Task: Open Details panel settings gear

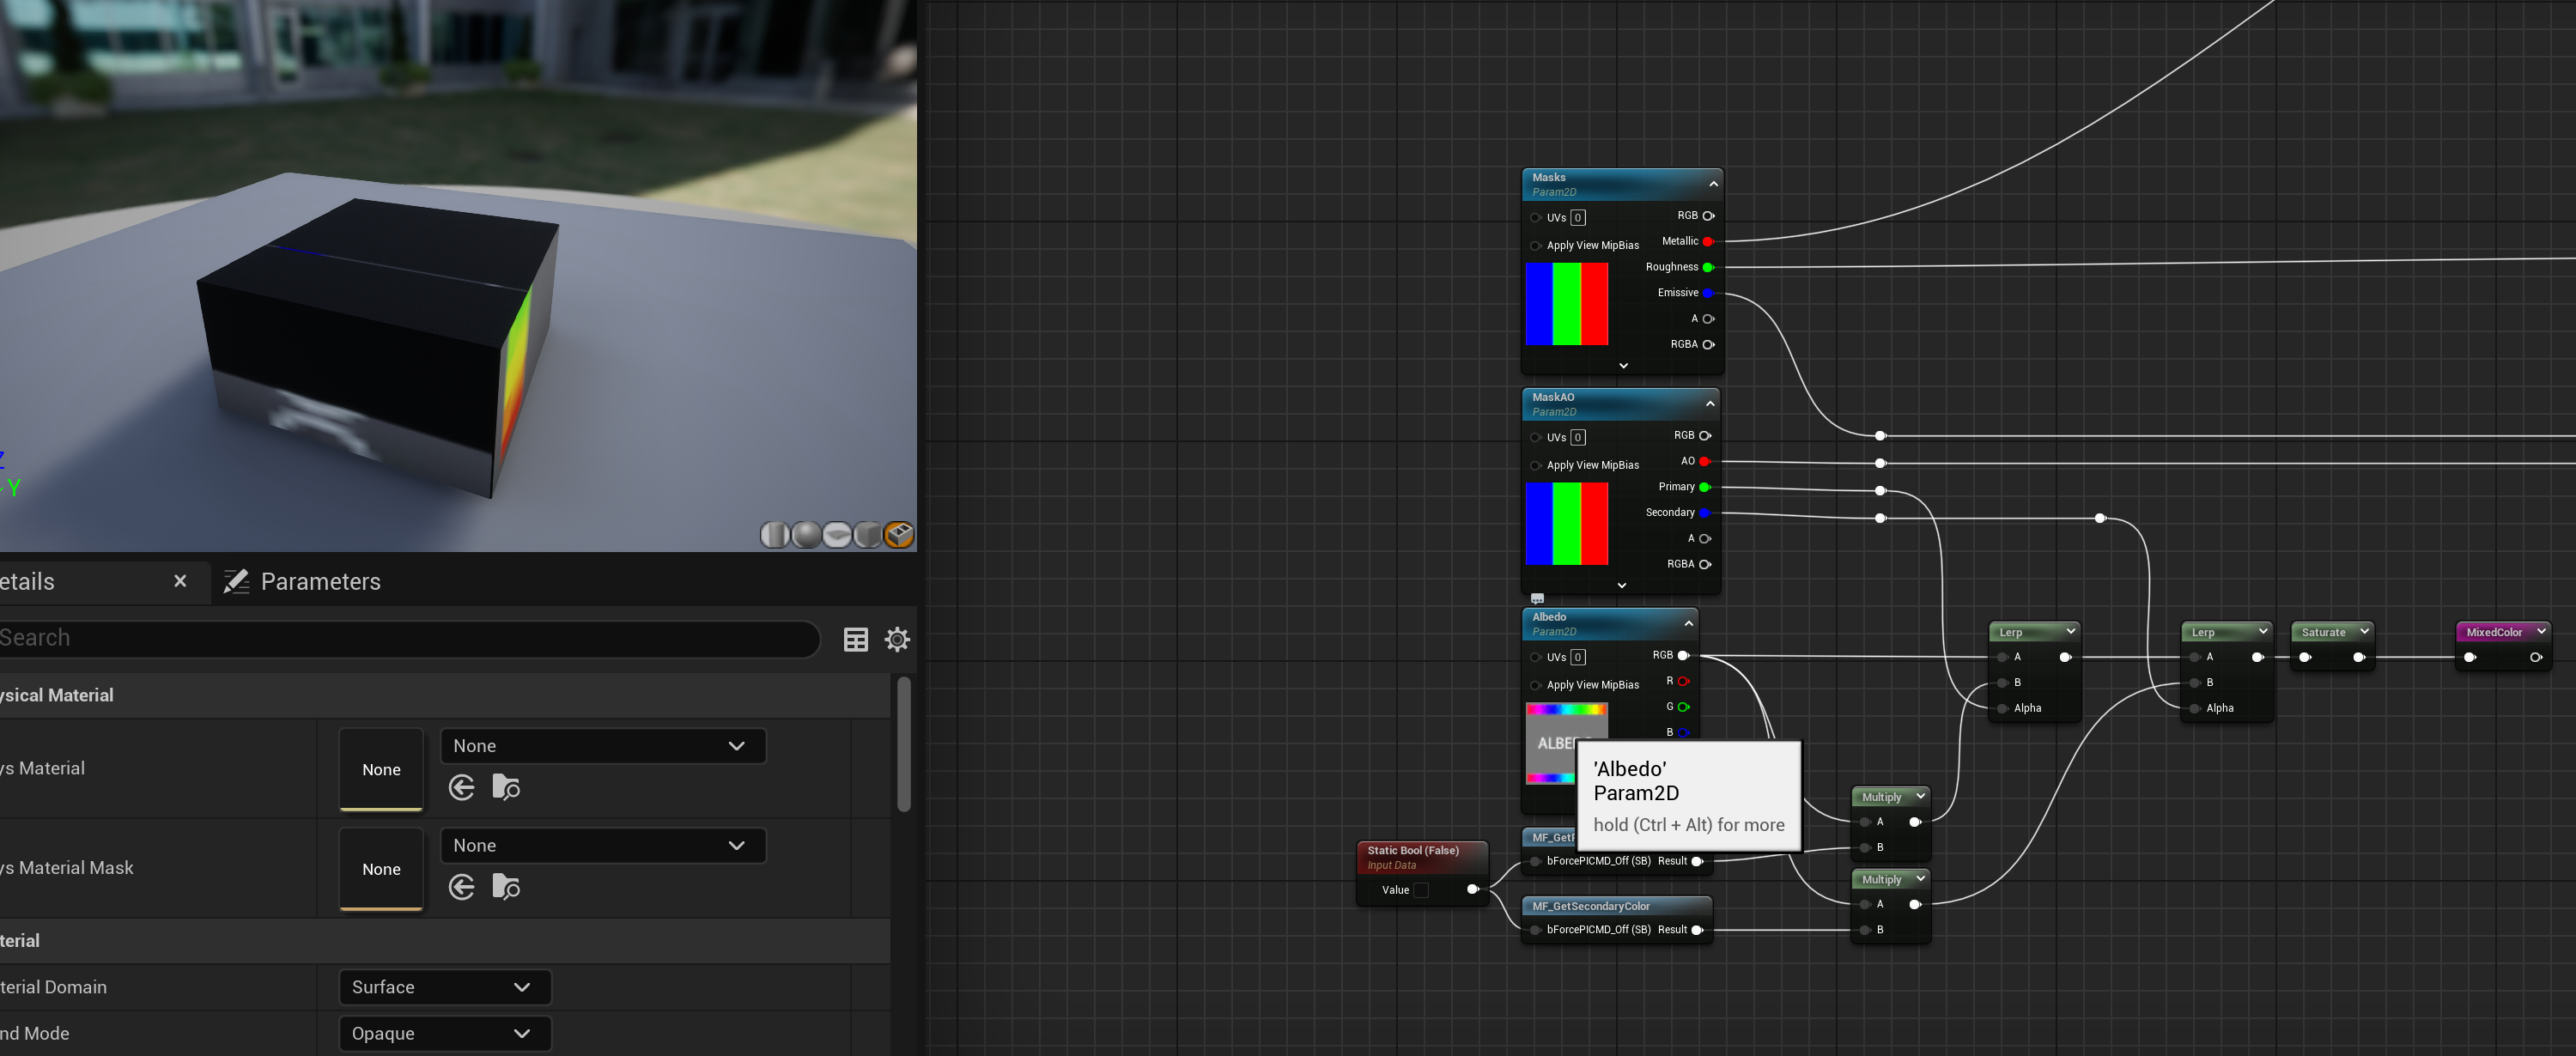Action: pyautogui.click(x=897, y=640)
